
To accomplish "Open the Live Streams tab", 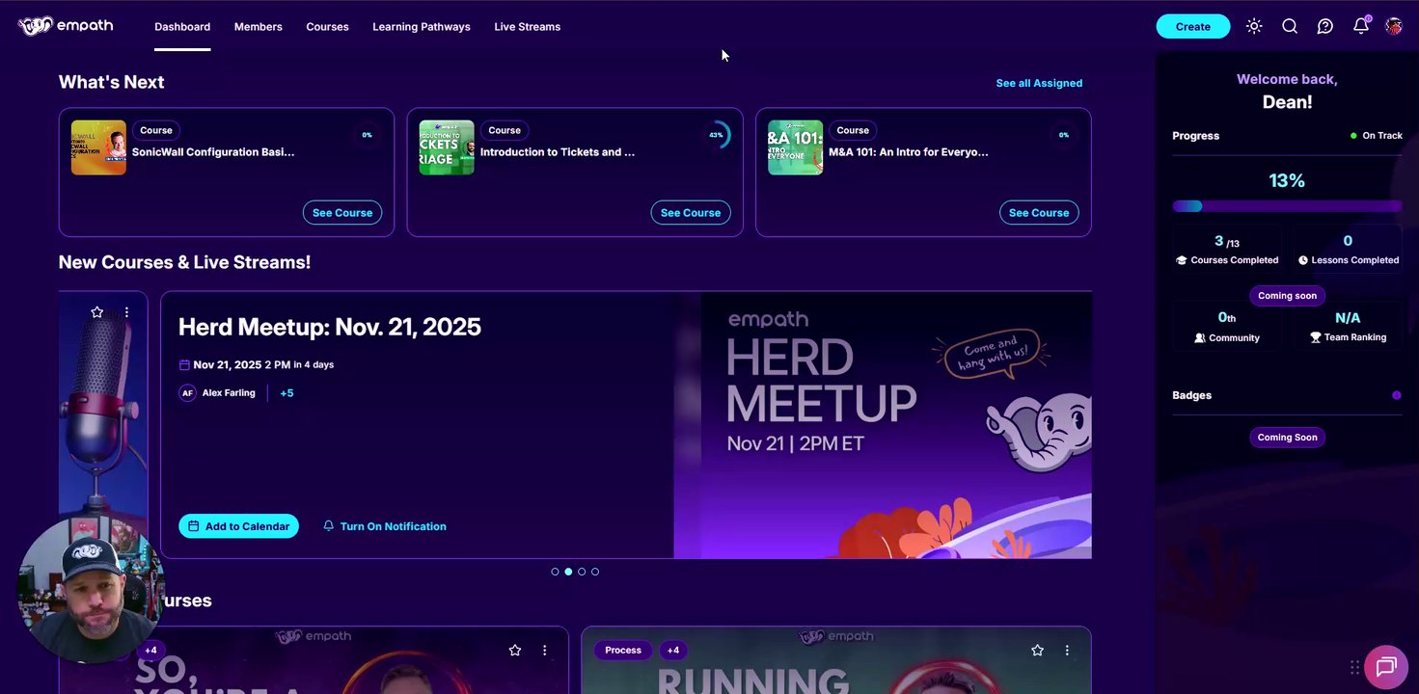I will (527, 27).
